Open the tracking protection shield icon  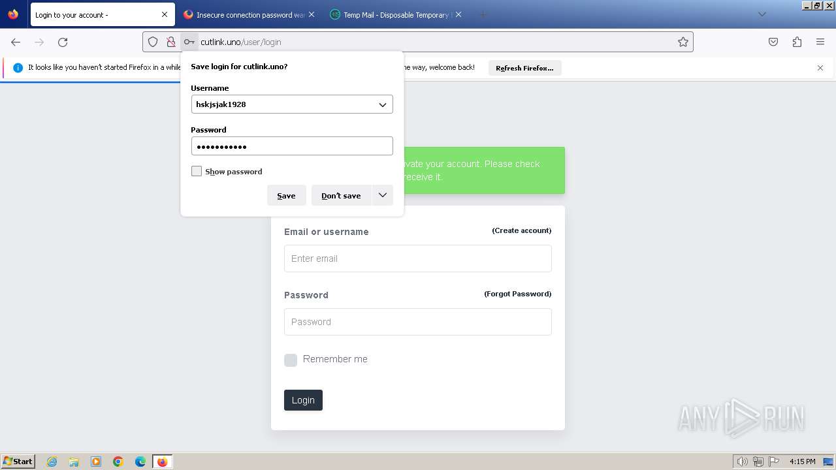pyautogui.click(x=153, y=42)
